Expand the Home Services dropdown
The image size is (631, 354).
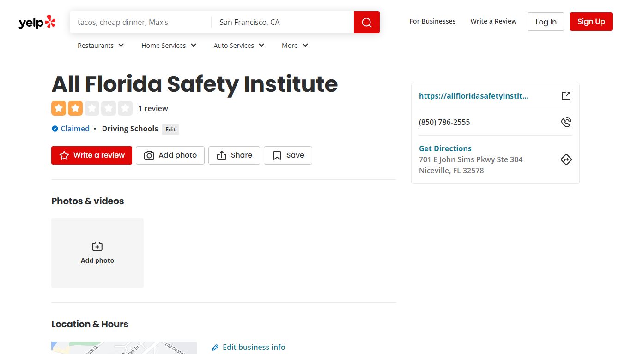(169, 45)
